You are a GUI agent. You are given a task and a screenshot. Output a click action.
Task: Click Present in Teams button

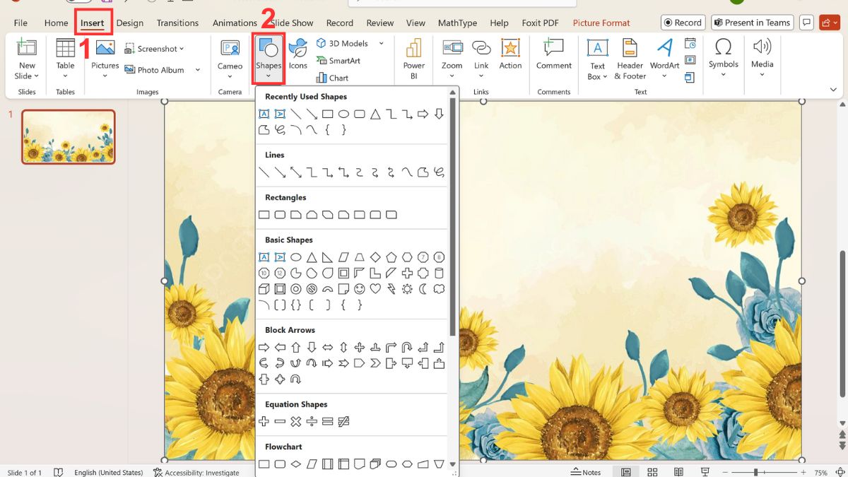pyautogui.click(x=753, y=23)
